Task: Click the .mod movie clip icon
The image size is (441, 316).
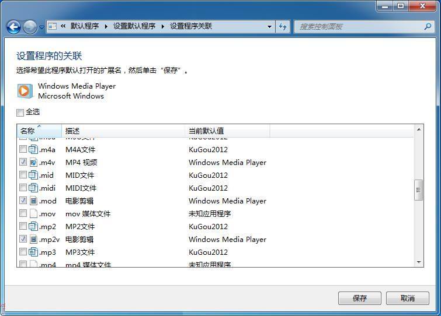Action: [33, 201]
